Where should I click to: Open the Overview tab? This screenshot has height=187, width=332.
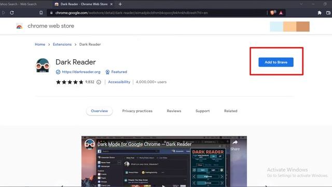[99, 111]
